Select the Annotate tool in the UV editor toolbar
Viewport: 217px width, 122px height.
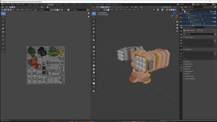[3, 36]
